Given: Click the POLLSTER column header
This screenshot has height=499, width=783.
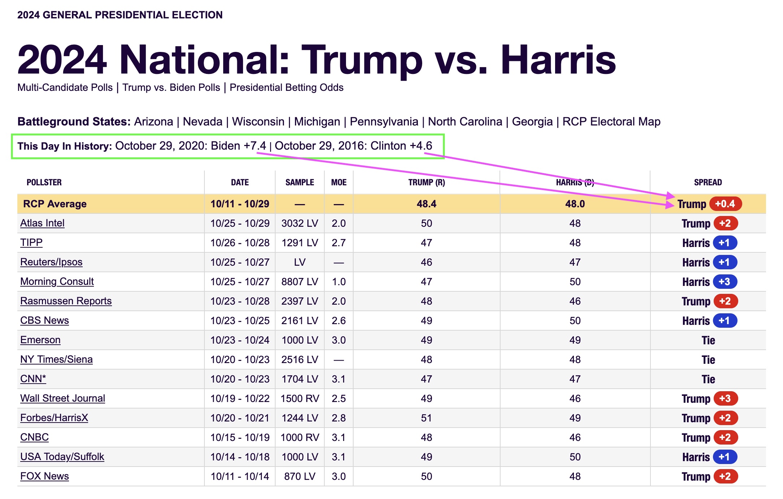Looking at the screenshot, I should [44, 182].
